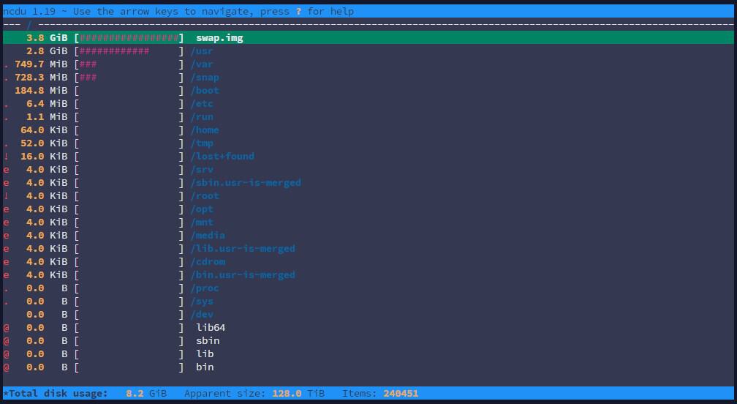
Task: Open the /usr directory
Action: (202, 51)
